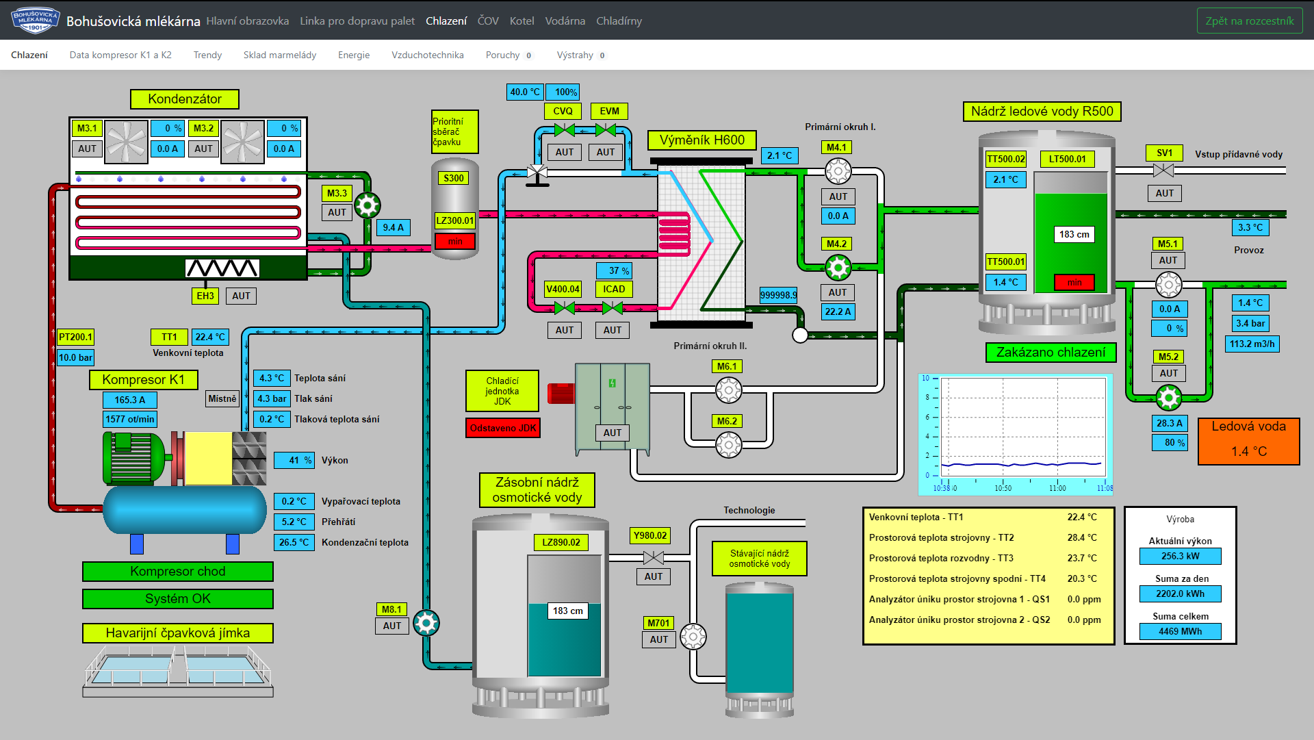Click the M3.1 condenser fan icon
1314x740 pixels.
(x=126, y=142)
